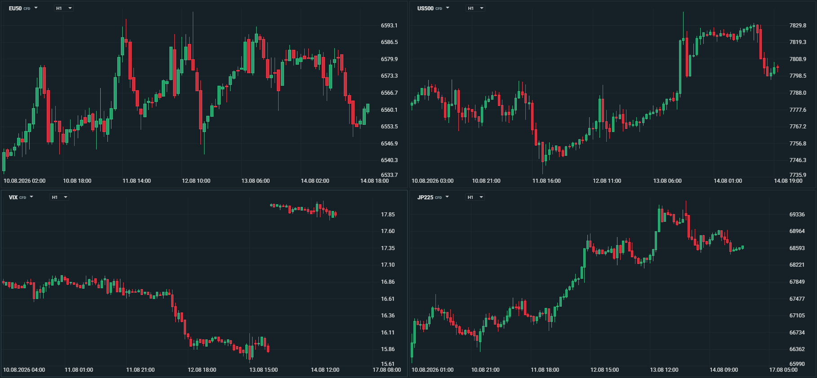817x378 pixels.
Task: Click the VIX symbol name label
Action: [x=13, y=198]
